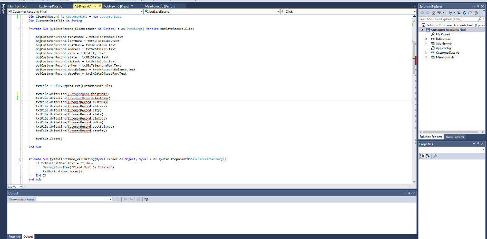487x239 pixels.
Task: Toggle Show All Files in Solution Explorer
Action: pos(476,13)
